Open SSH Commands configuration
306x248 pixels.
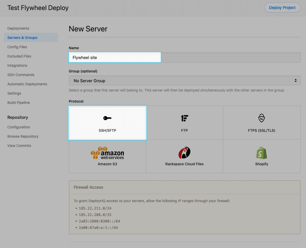click(21, 75)
